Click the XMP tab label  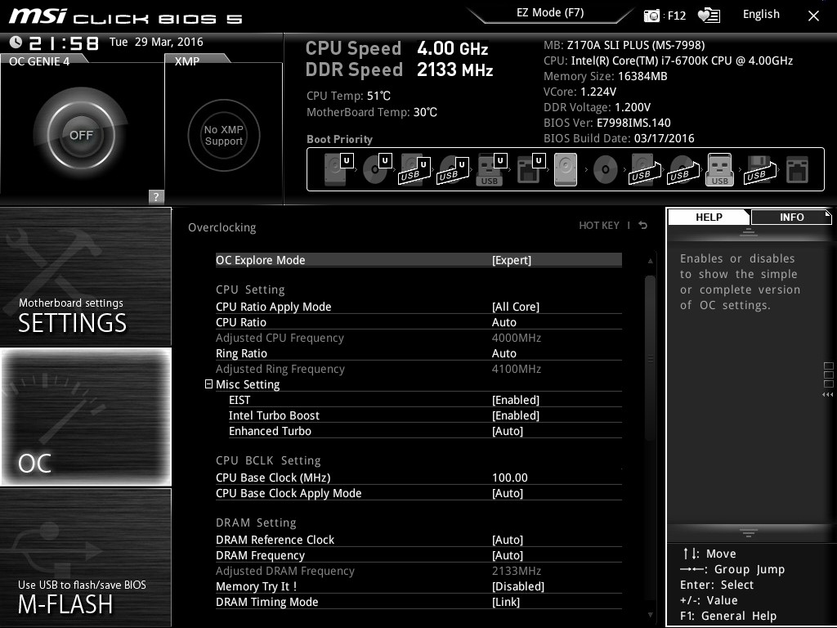187,61
